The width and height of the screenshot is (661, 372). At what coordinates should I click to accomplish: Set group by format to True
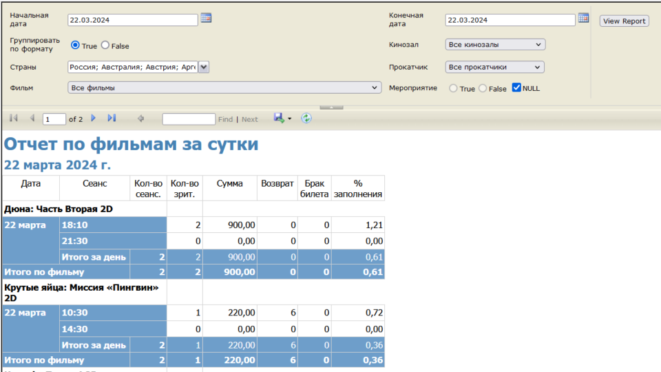pos(76,45)
